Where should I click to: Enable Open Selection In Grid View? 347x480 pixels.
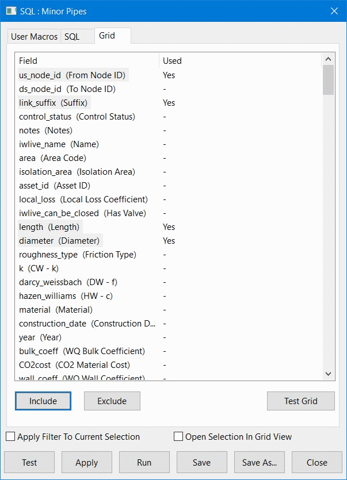(178, 437)
